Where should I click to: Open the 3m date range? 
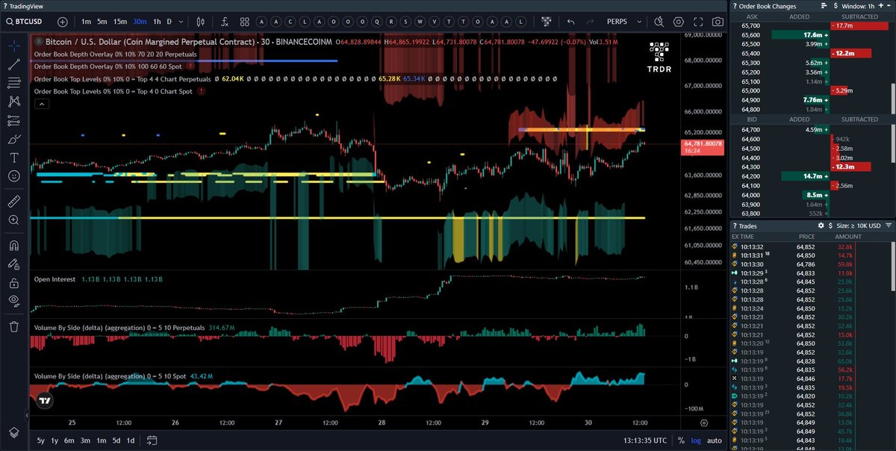pyautogui.click(x=85, y=441)
